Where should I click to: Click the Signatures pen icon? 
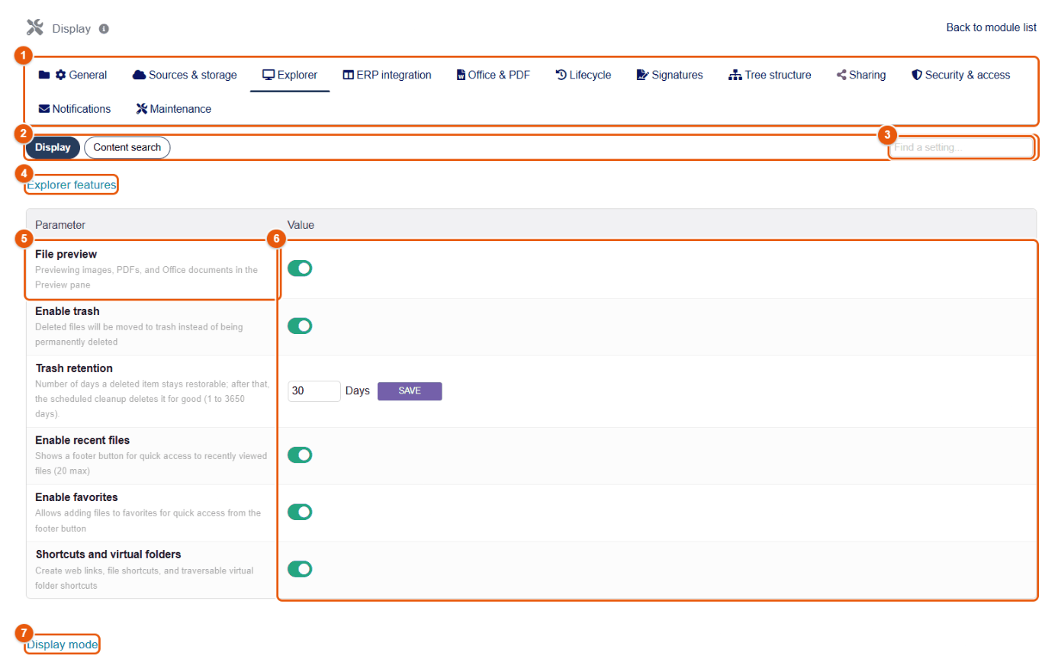tap(642, 75)
